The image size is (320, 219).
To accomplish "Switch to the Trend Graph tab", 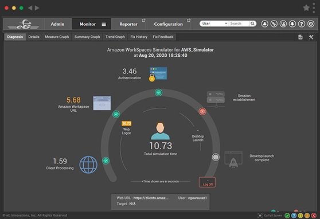I will (115, 37).
